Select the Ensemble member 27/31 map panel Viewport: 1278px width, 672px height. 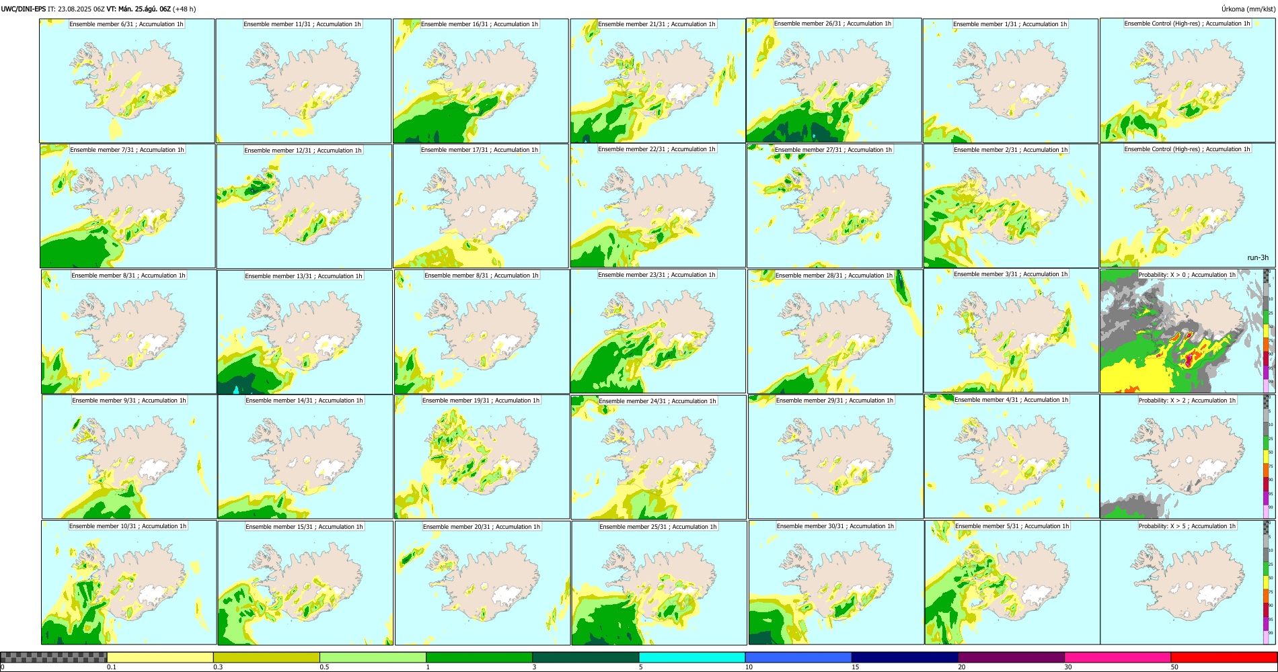click(x=835, y=206)
